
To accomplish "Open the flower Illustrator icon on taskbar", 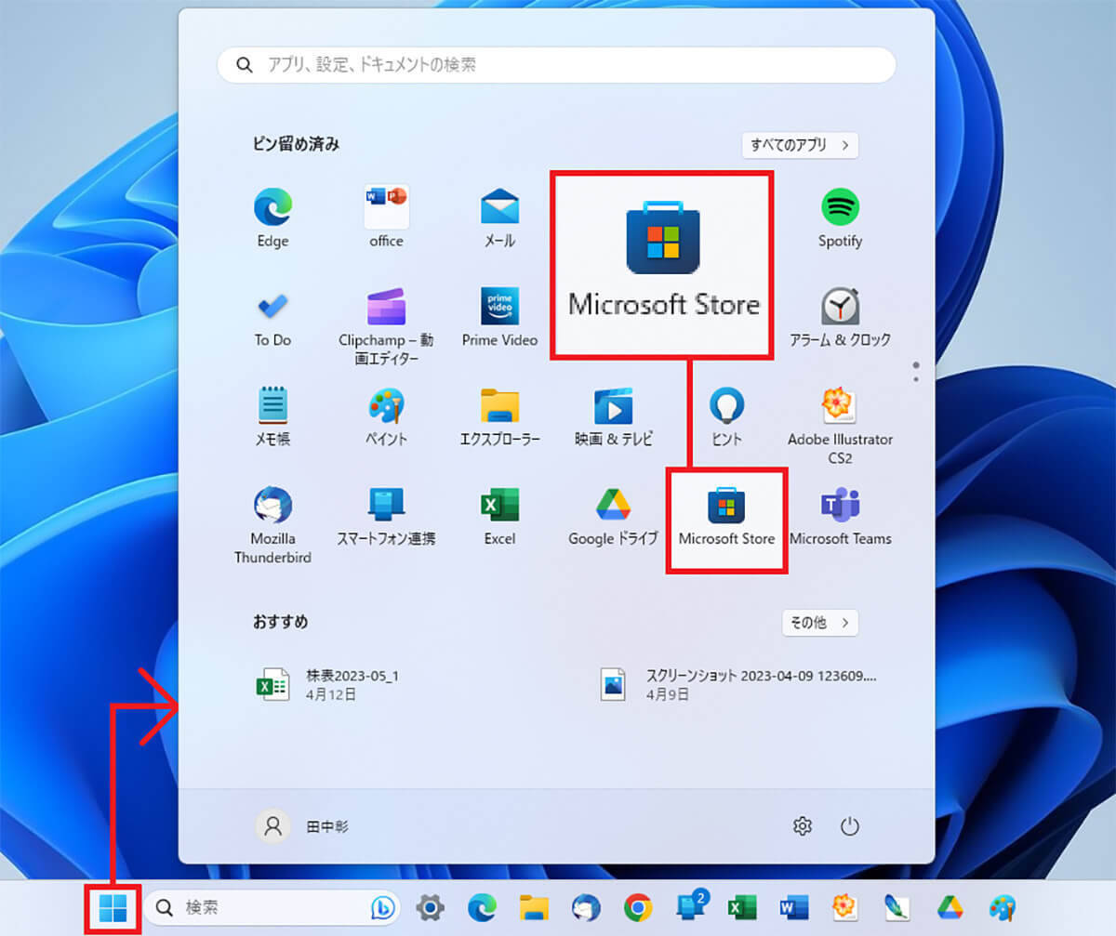I will click(x=844, y=907).
